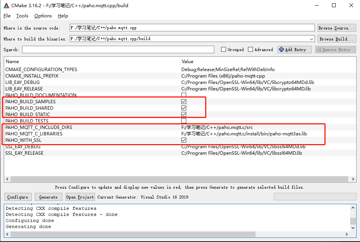Uncheck PAHO_BUILD_SHARED option
Viewport: 360px width, 242px height.
[184, 108]
